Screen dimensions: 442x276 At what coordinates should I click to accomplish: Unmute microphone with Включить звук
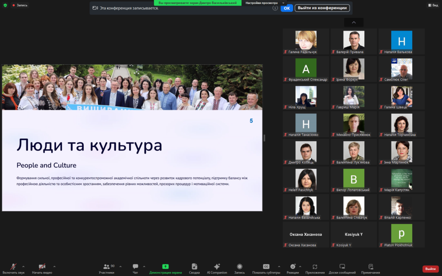pos(13,267)
